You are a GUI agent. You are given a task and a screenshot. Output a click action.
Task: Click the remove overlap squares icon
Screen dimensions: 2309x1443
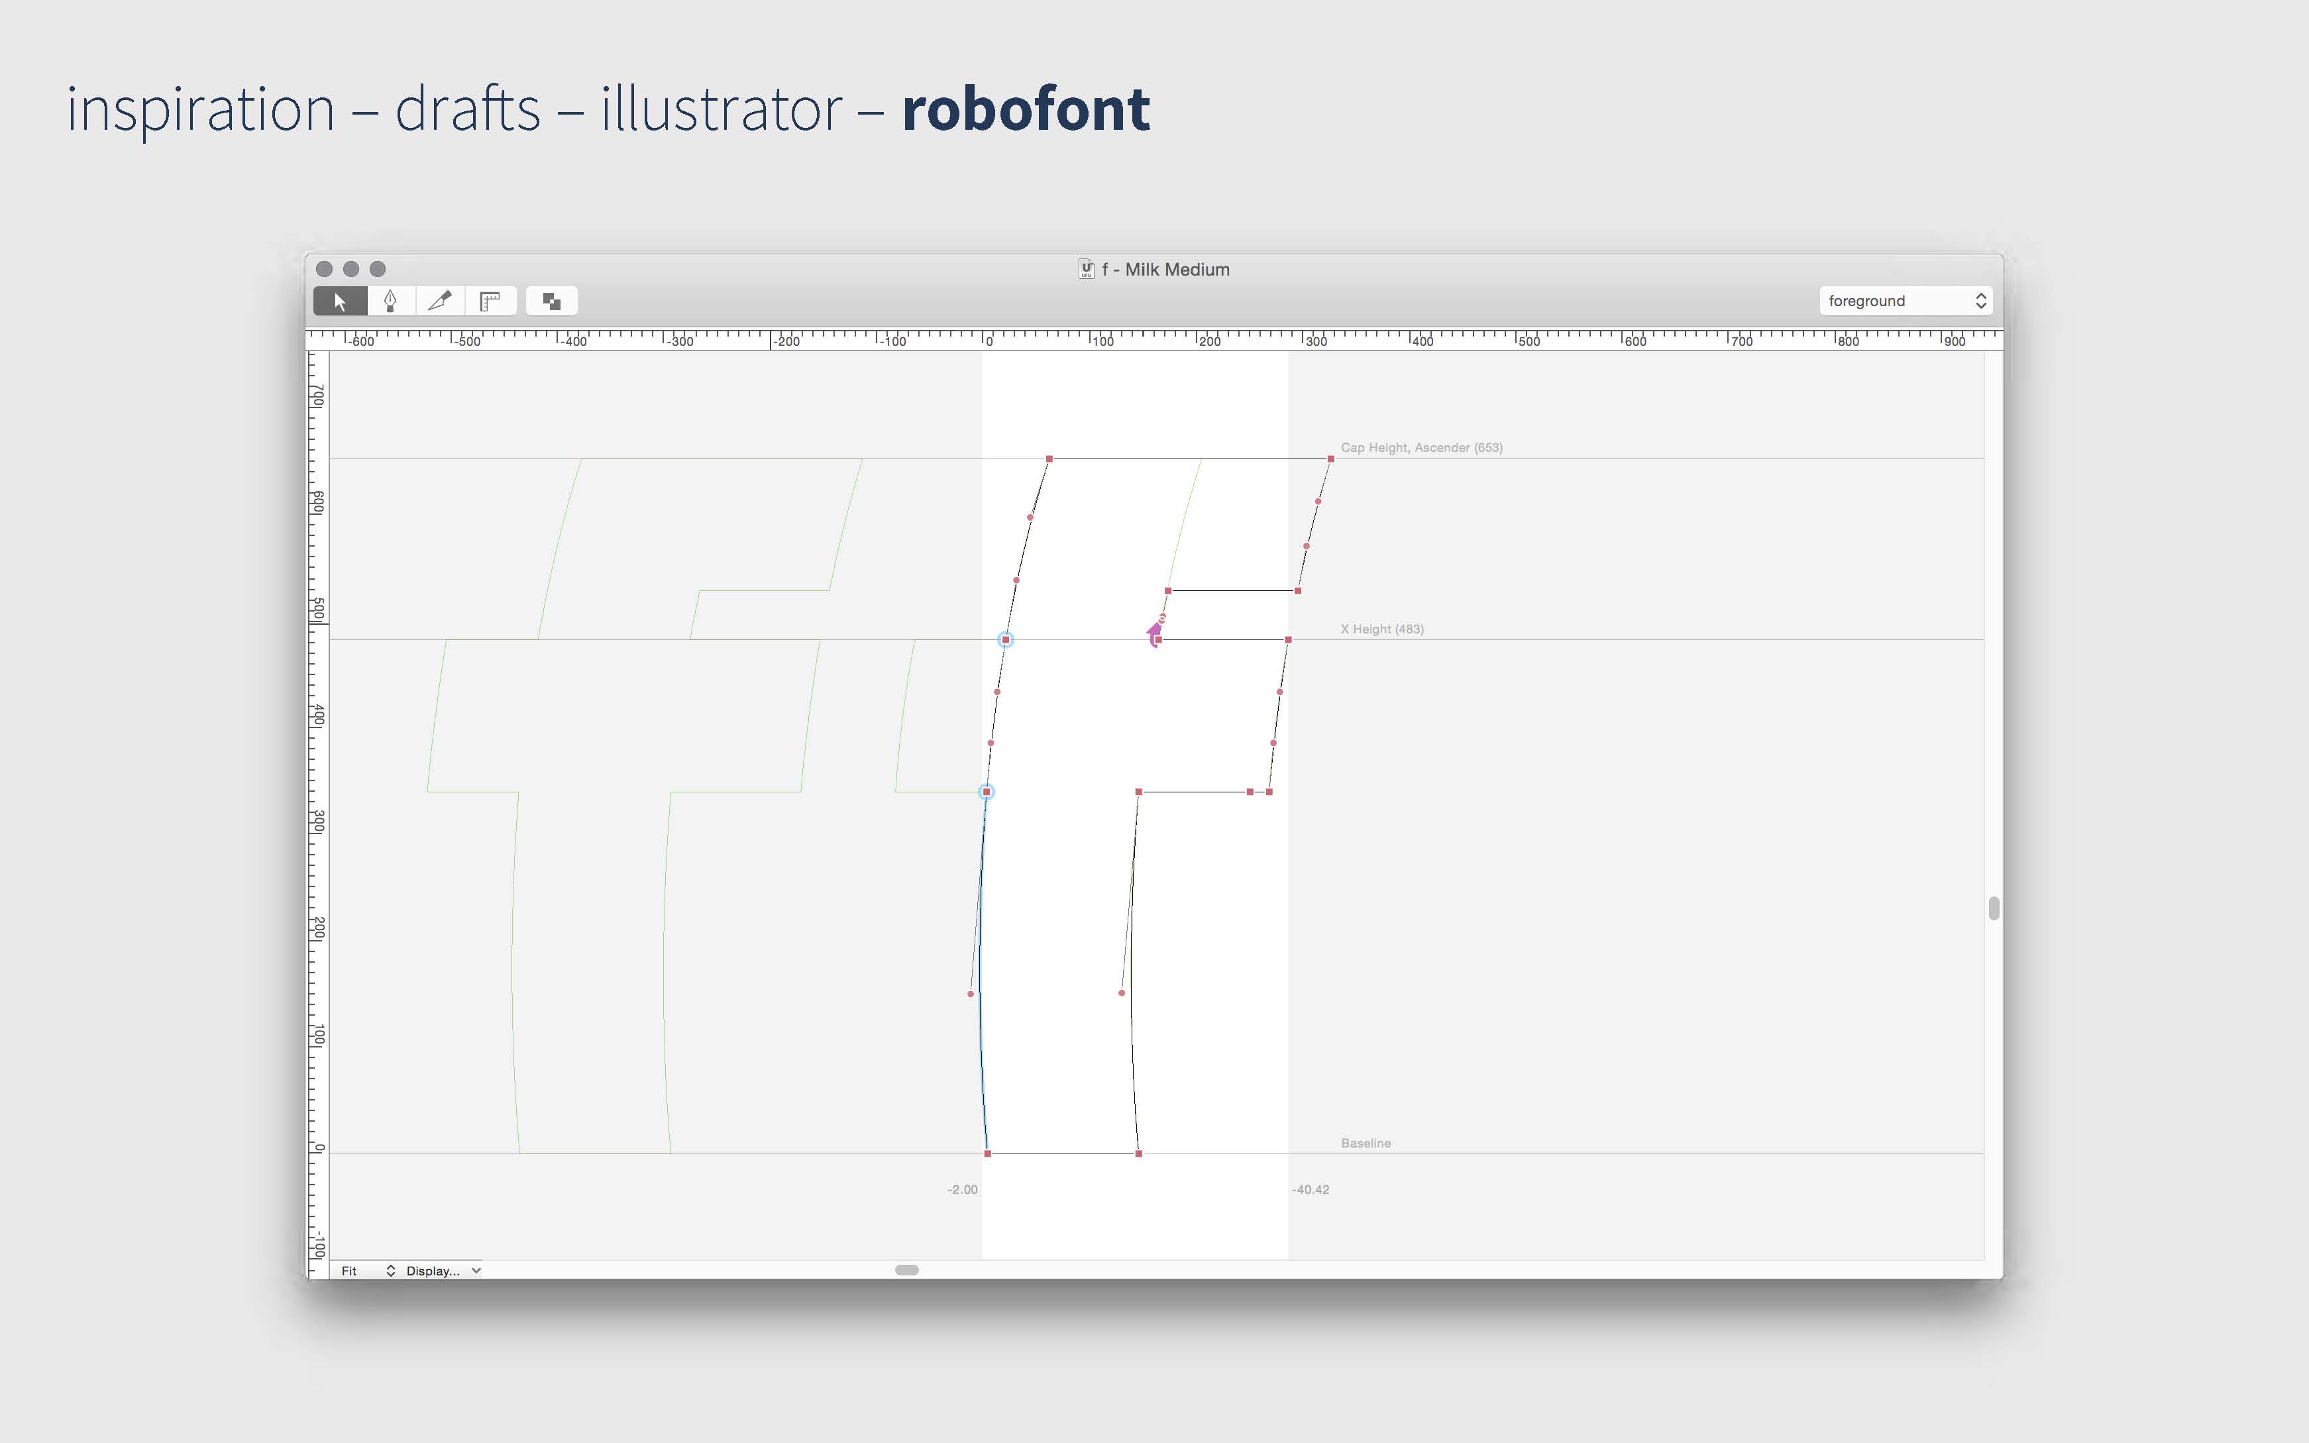(x=551, y=301)
